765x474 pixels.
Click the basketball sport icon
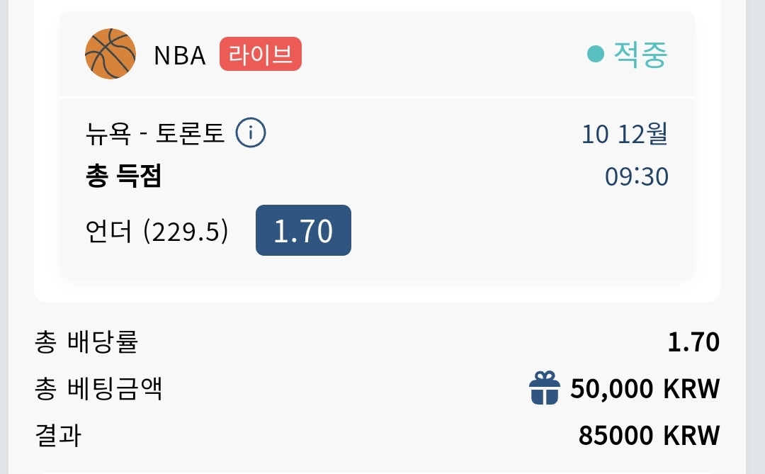[110, 54]
